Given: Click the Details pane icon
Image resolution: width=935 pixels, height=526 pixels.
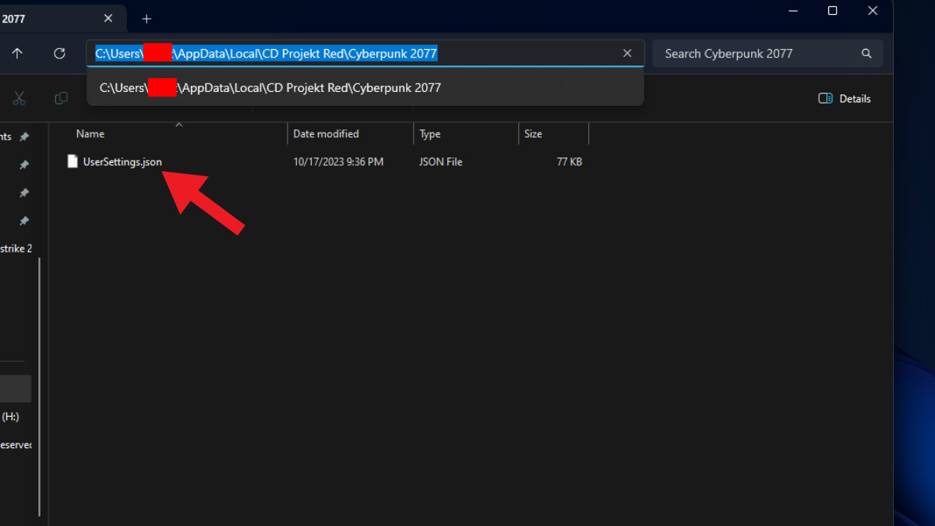Looking at the screenshot, I should [824, 98].
